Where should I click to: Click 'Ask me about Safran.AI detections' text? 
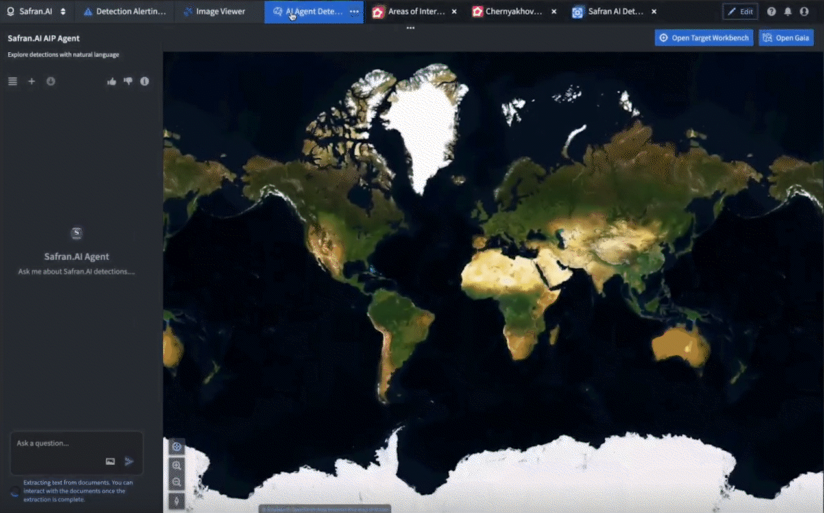pos(77,271)
